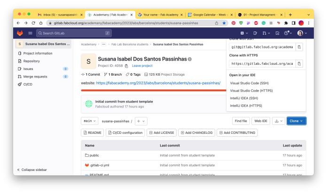Copy the SSH clone URL
This screenshot has width=327, height=193.
click(299, 47)
